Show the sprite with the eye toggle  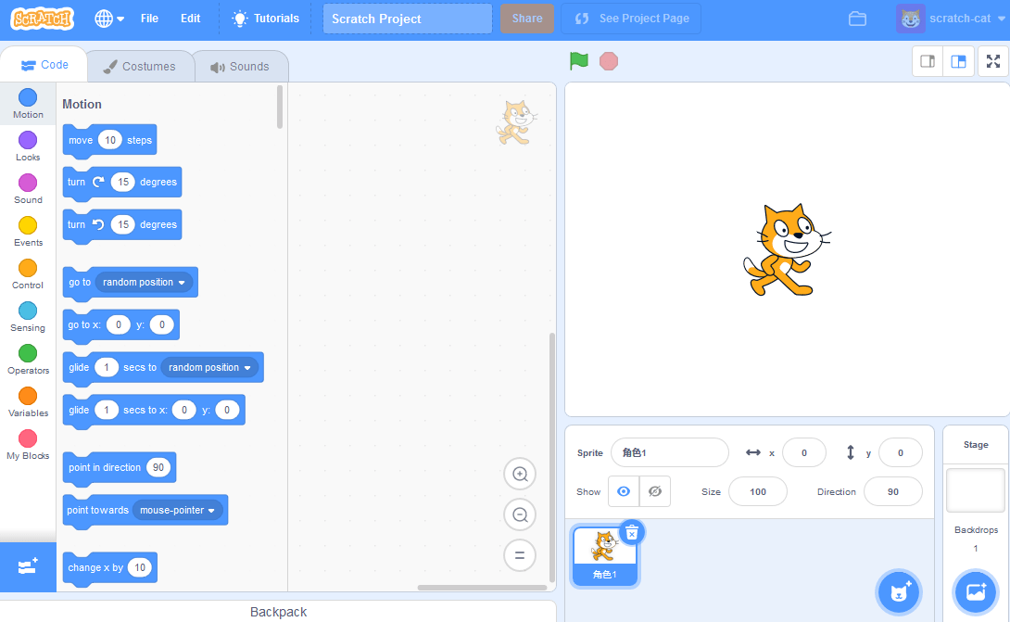click(623, 491)
